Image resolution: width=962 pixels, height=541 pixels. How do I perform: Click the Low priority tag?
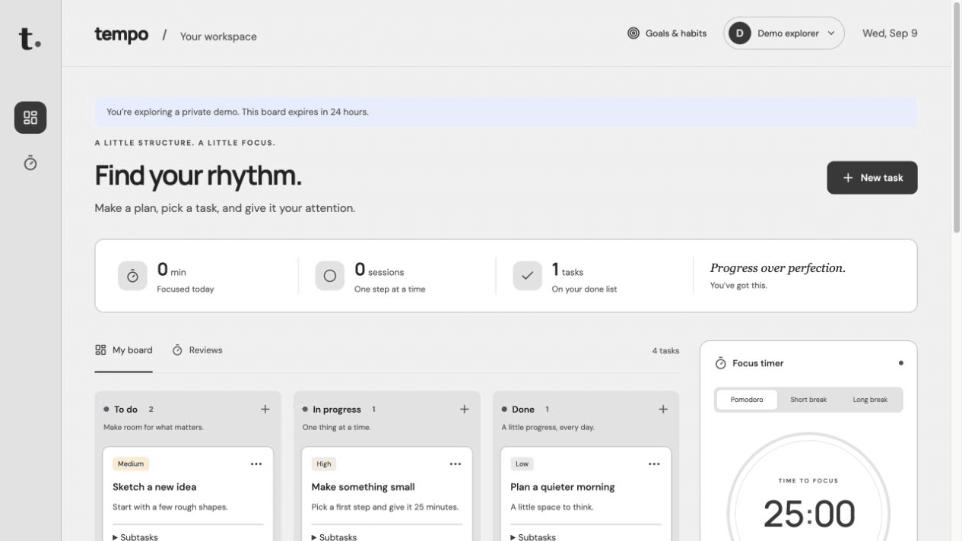[x=522, y=464]
